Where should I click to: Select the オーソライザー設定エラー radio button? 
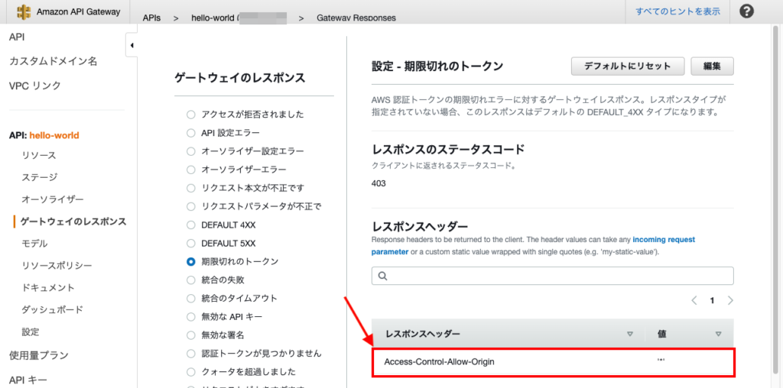click(190, 151)
